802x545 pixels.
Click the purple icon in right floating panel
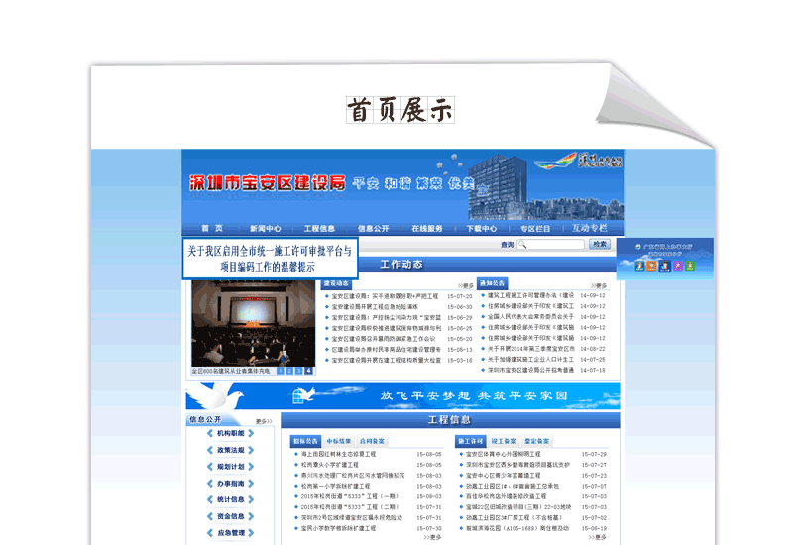[x=678, y=266]
